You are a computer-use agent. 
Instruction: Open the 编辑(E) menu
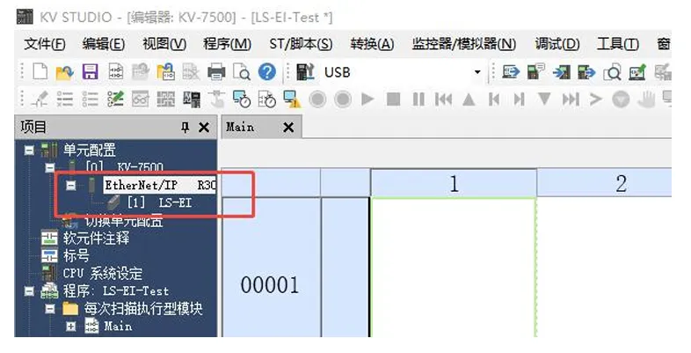(x=104, y=44)
